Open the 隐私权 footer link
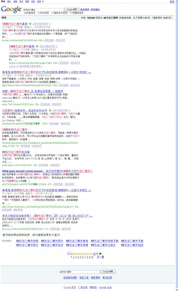 click(93, 287)
